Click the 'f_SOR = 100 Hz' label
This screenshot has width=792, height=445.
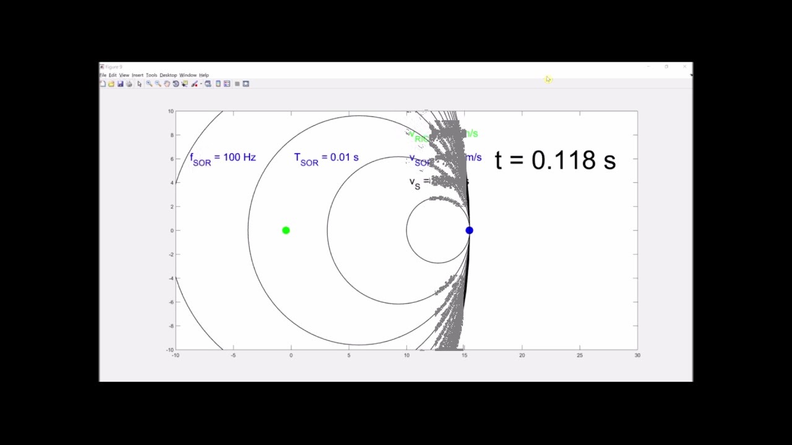click(223, 159)
